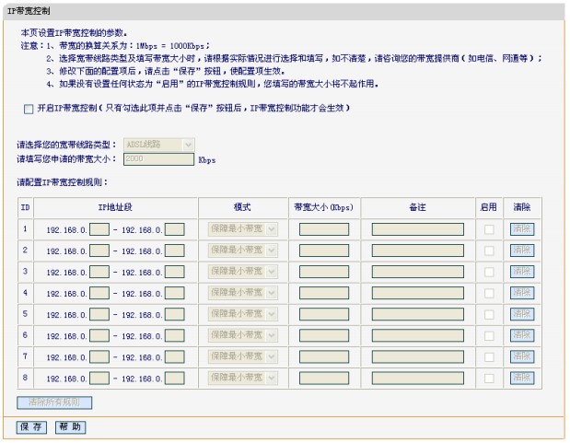This screenshot has width=570, height=443.
Task: Click the bandwidth size field in row 6
Action: pos(323,335)
